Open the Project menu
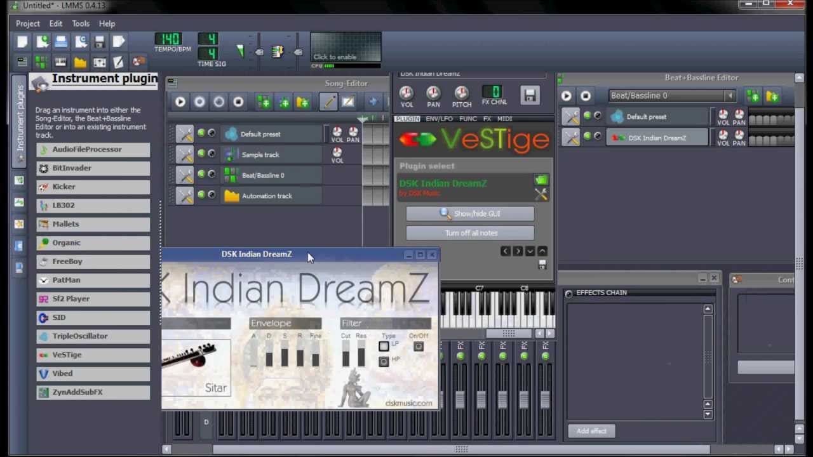The width and height of the screenshot is (813, 457). click(28, 23)
